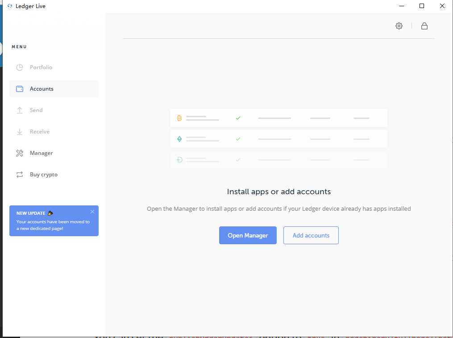Dismiss the New Update notification
This screenshot has height=338, width=453.
click(x=92, y=212)
